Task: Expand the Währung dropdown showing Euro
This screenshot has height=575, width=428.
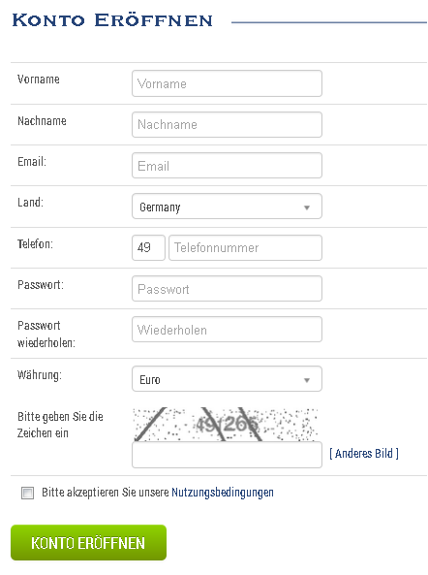Action: 227,379
